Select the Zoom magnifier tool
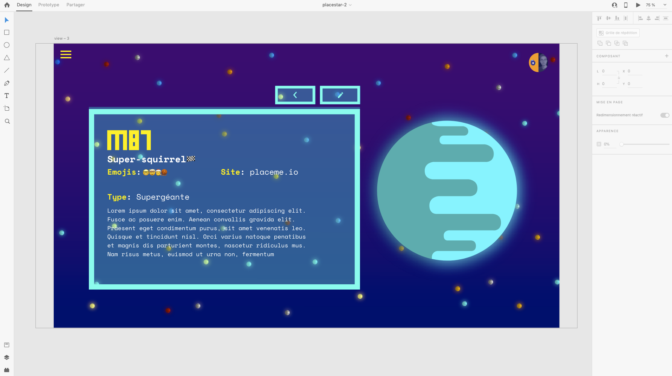 (x=7, y=121)
